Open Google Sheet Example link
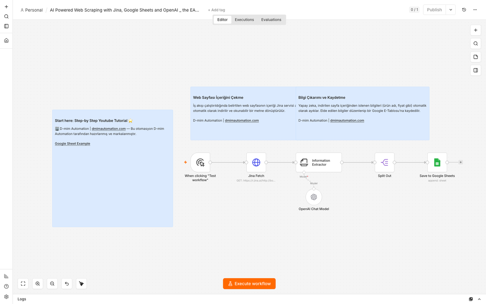486x304 pixels. [x=72, y=143]
